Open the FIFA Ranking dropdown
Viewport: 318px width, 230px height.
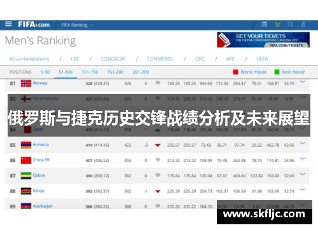pyautogui.click(x=78, y=25)
